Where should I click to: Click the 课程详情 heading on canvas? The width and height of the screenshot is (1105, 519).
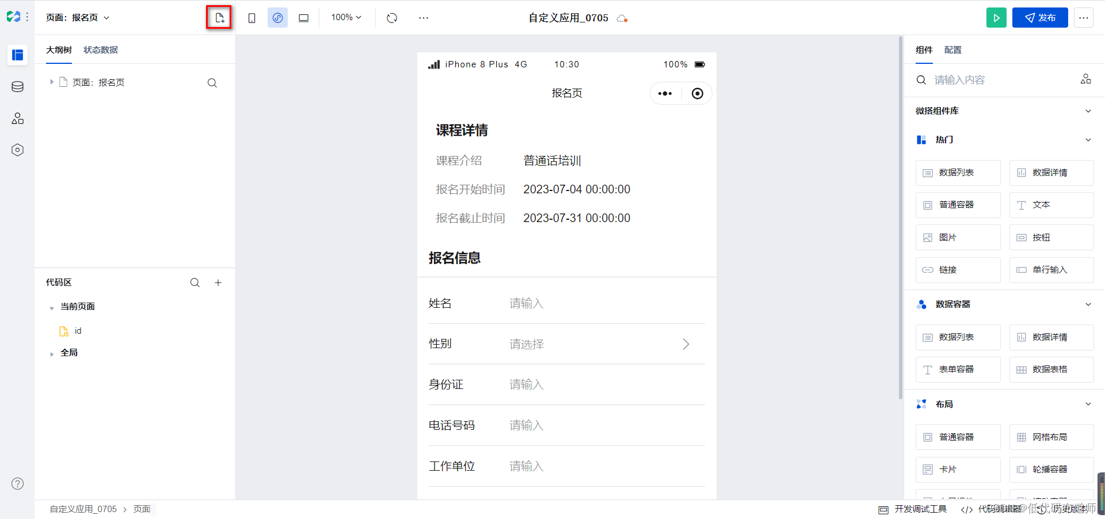(462, 131)
